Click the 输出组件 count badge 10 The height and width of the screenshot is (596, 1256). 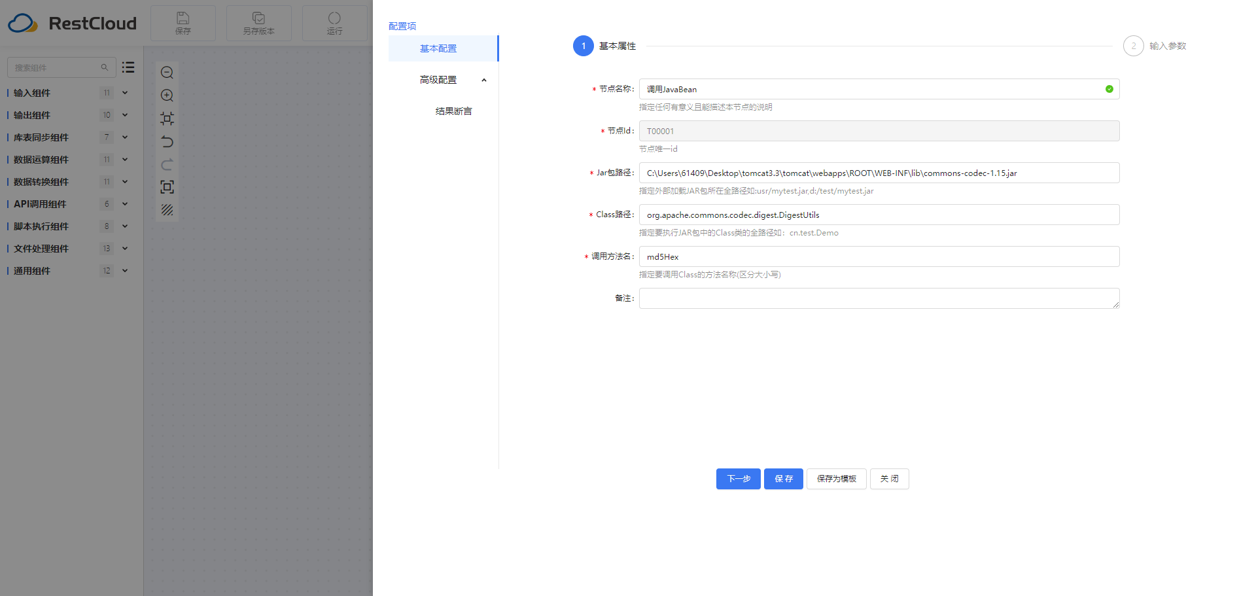tap(107, 115)
